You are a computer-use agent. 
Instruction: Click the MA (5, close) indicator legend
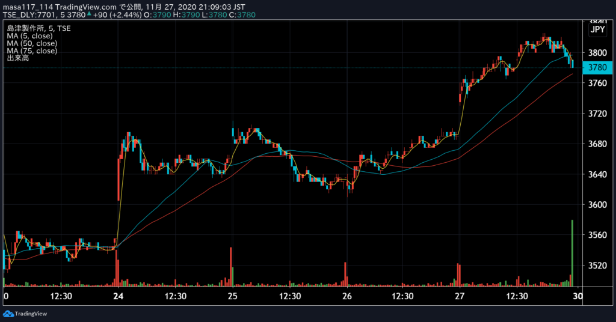point(29,35)
